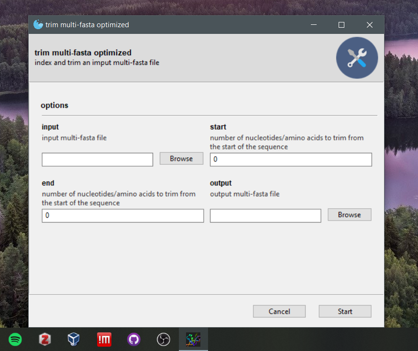Open VirtualBox from the taskbar
This screenshot has width=418, height=351.
pos(74,340)
